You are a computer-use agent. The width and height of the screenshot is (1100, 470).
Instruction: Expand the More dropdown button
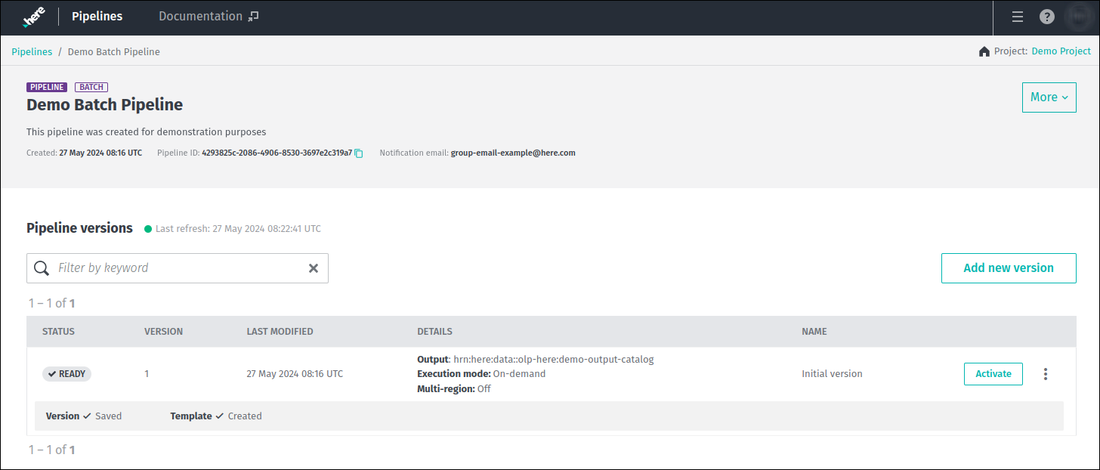click(1049, 97)
